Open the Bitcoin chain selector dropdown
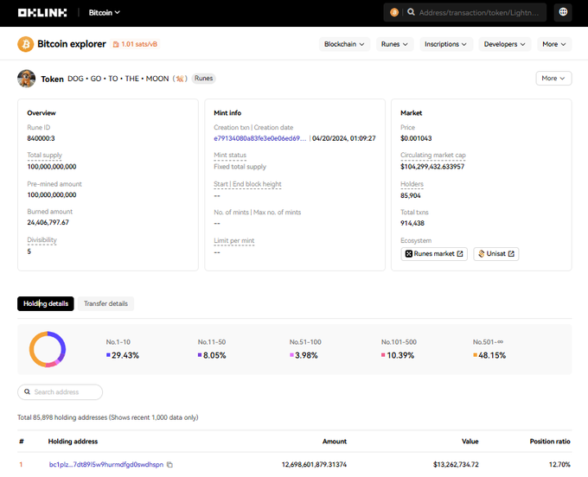Screen dimensions: 588x477 [105, 13]
